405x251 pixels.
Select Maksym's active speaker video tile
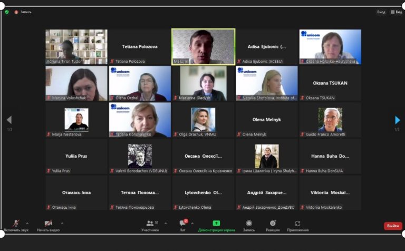203,47
